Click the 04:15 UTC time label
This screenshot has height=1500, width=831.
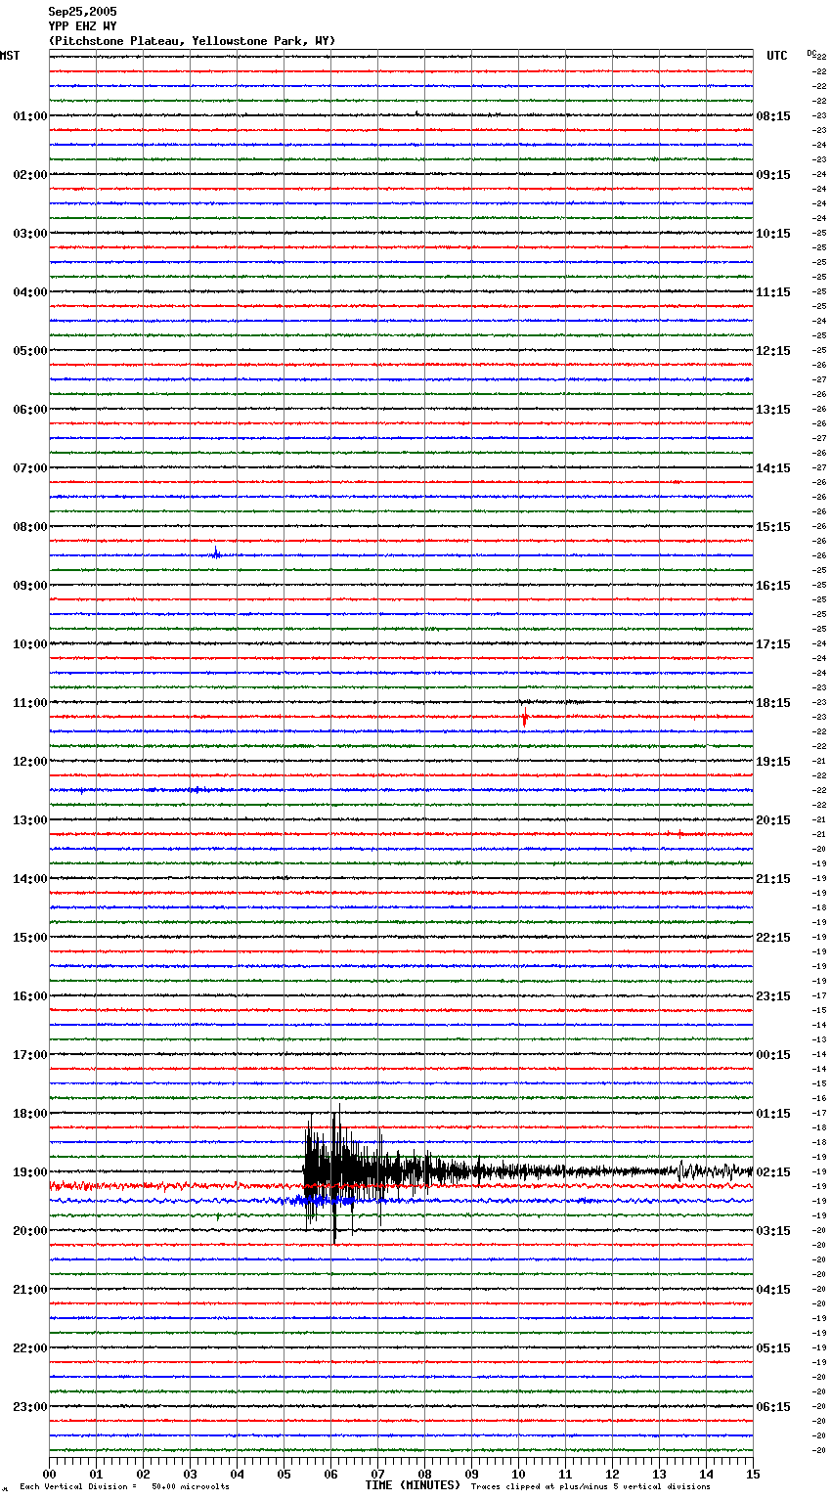point(773,1290)
